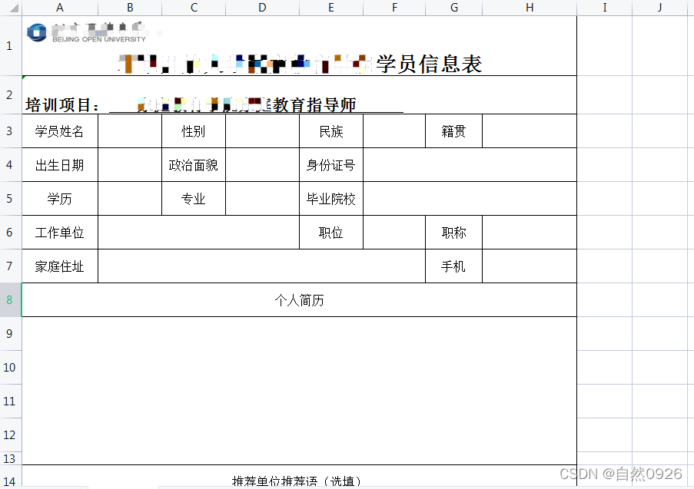
Task: Select column H header
Action: 530,8
